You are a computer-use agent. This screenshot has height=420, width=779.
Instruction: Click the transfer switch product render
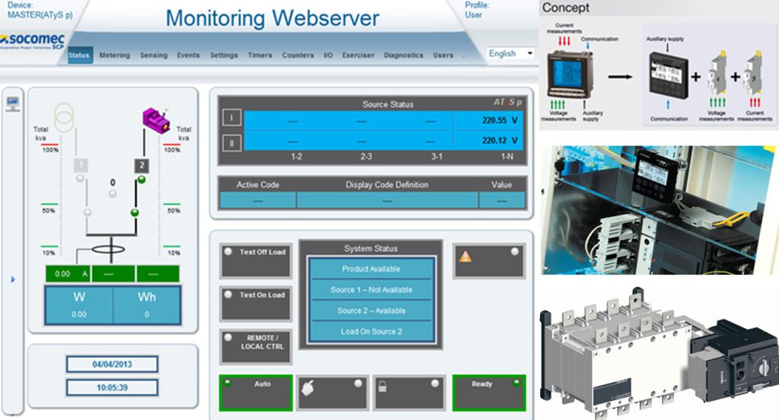660,353
